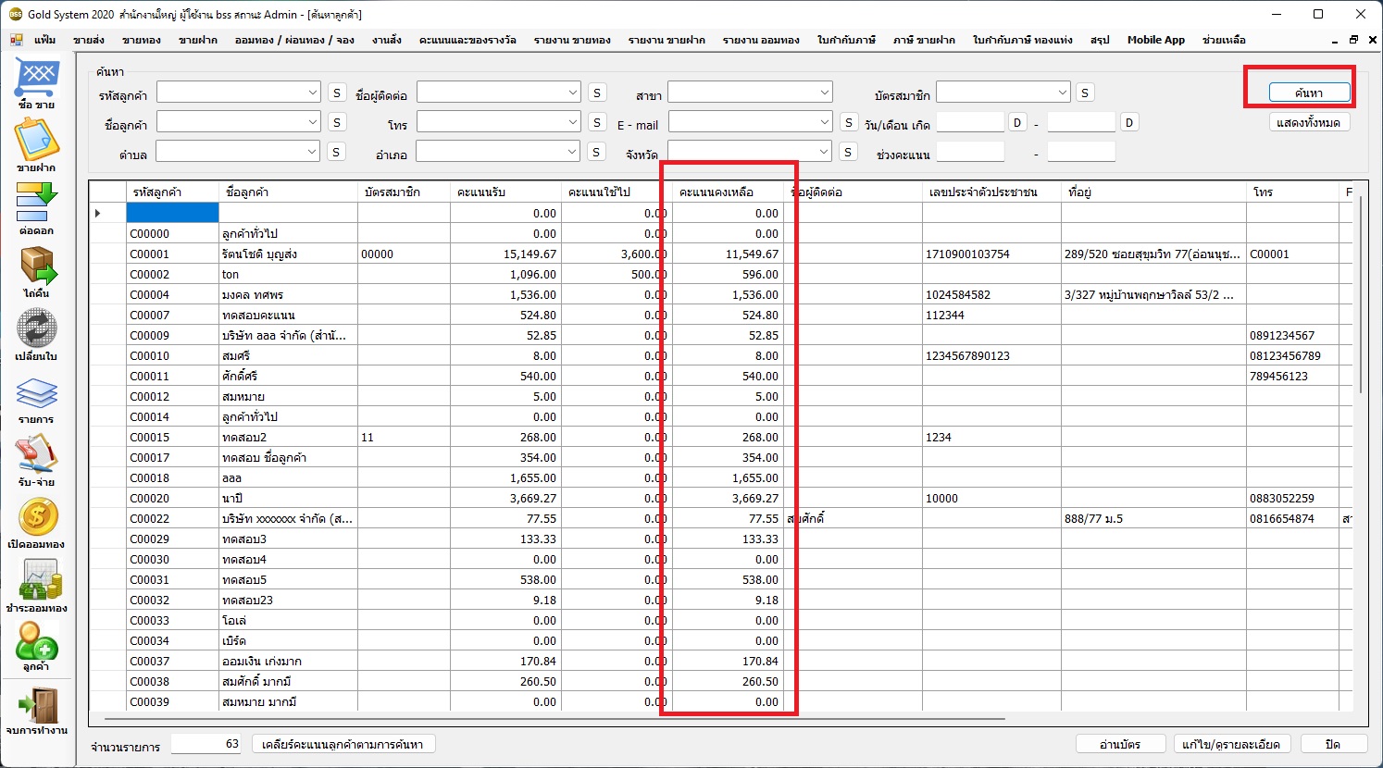
Task: Open the สรุป menu
Action: click(x=1100, y=40)
